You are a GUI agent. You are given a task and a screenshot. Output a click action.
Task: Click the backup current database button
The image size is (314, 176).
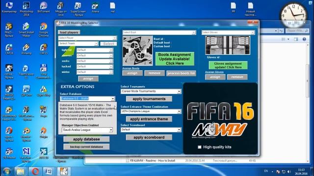tap(86, 147)
